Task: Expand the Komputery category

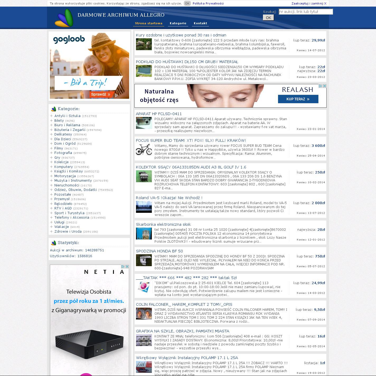Action: (x=51, y=167)
